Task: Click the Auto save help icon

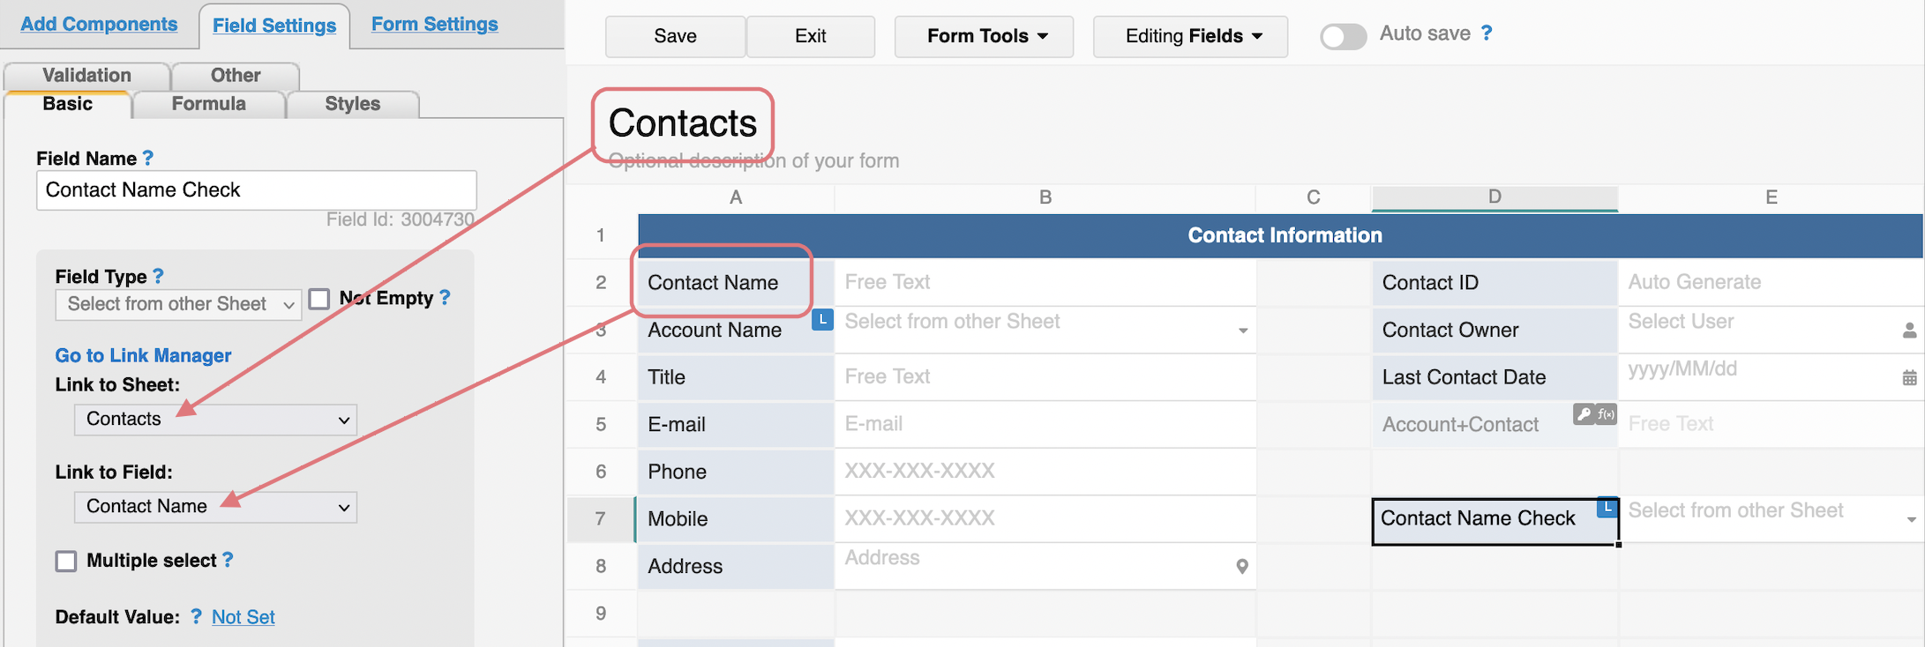Action: pos(1487,33)
